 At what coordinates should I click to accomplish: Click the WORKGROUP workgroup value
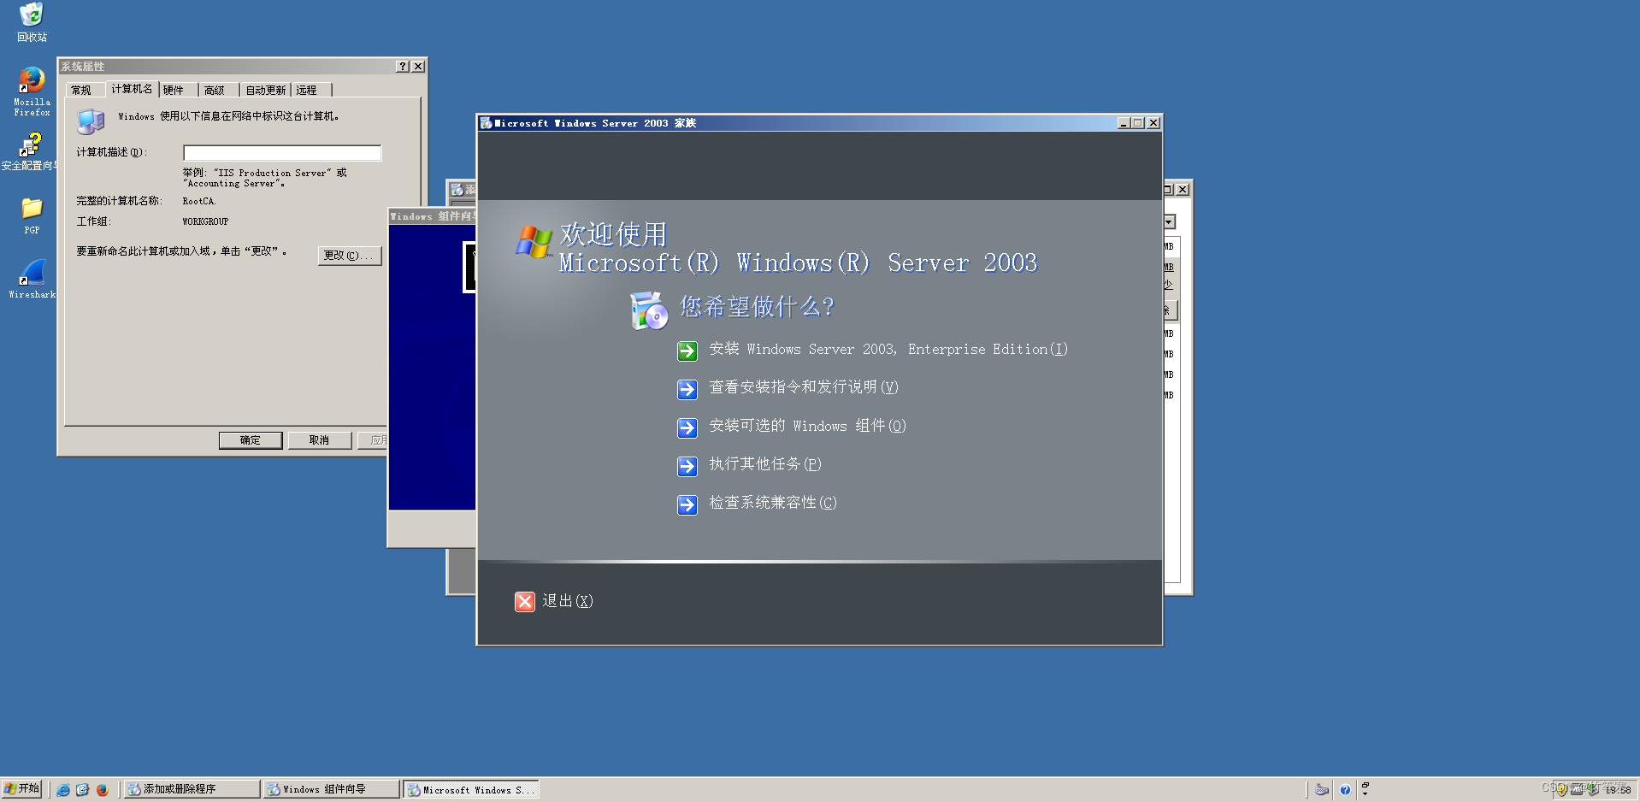(205, 222)
